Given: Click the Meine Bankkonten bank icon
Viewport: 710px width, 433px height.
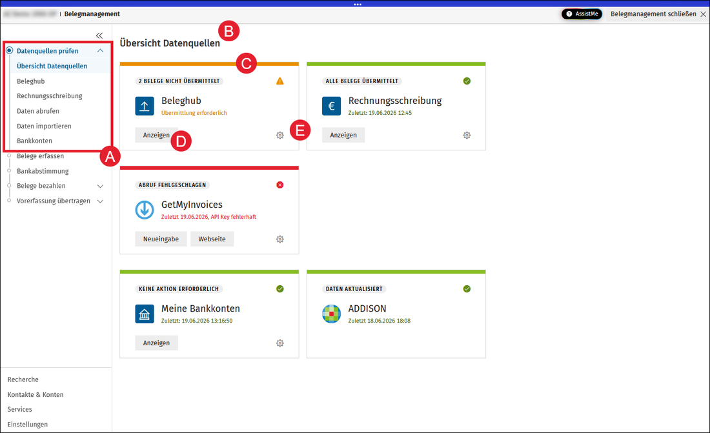Looking at the screenshot, I should (145, 314).
